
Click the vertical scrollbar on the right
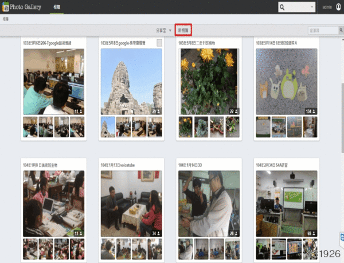(x=343, y=118)
